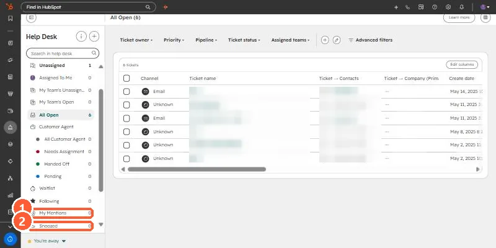Image resolution: width=496 pixels, height=248 pixels.
Task: Open the Data Management database nav icon
Action: point(10,144)
